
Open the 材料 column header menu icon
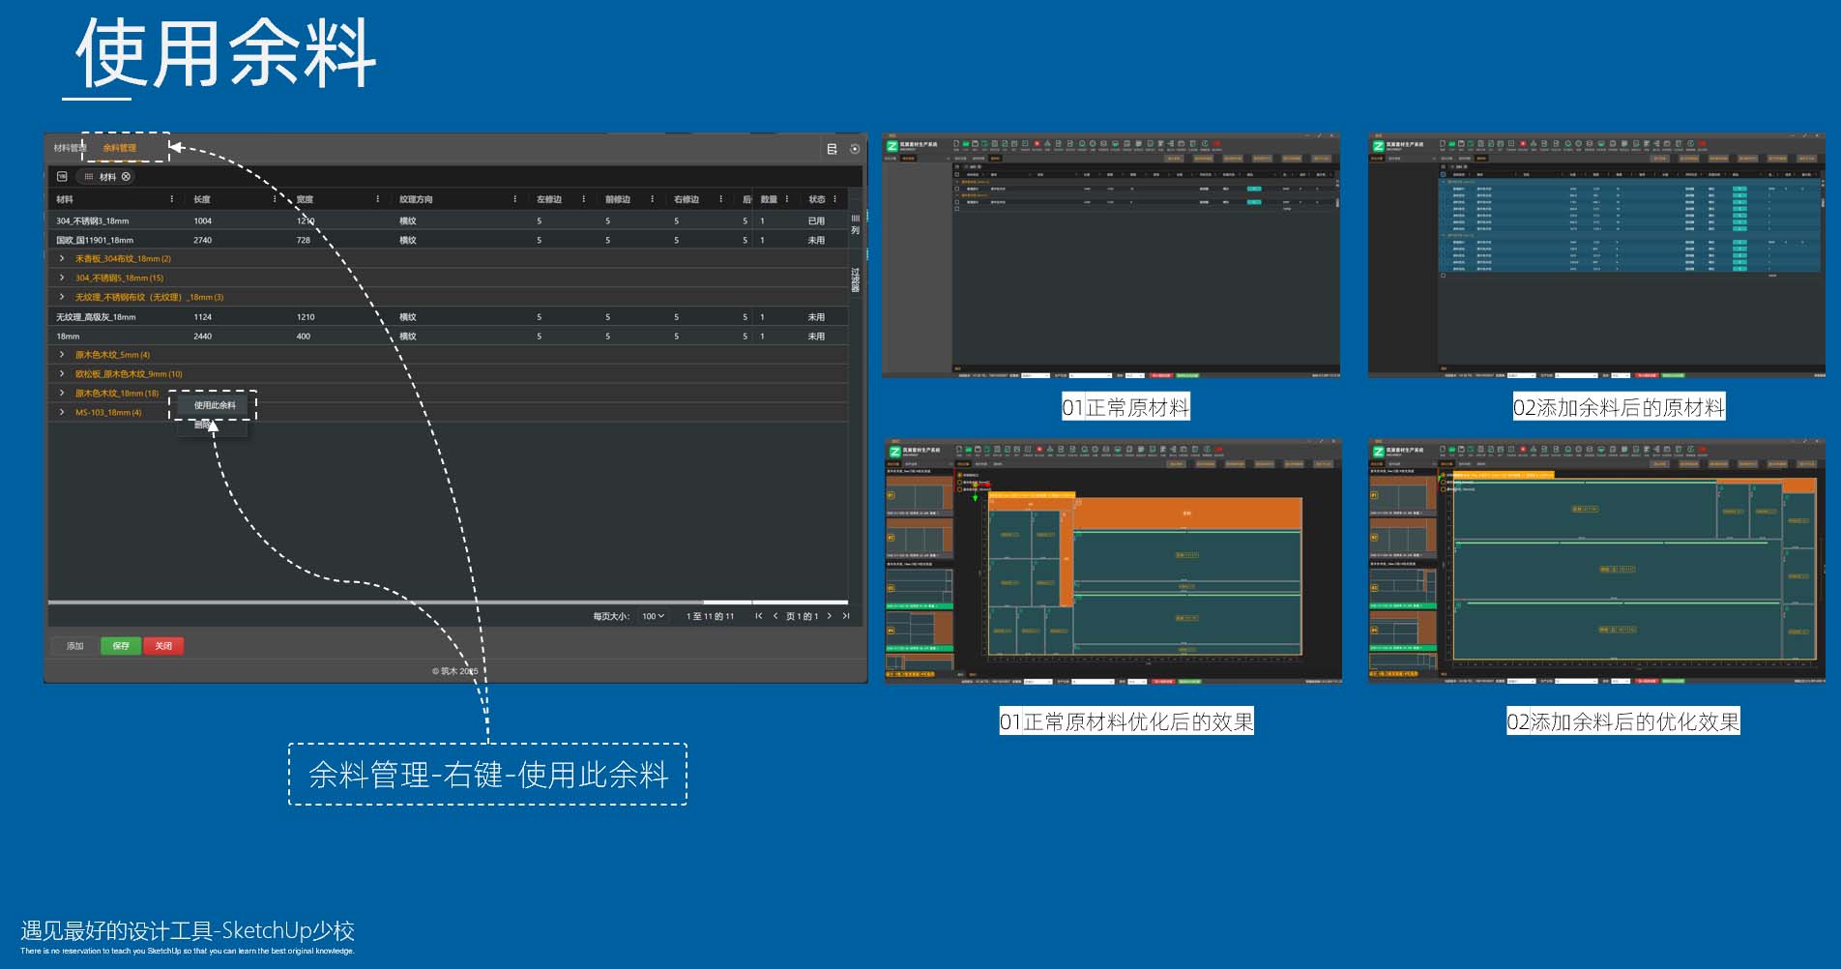pyautogui.click(x=172, y=199)
